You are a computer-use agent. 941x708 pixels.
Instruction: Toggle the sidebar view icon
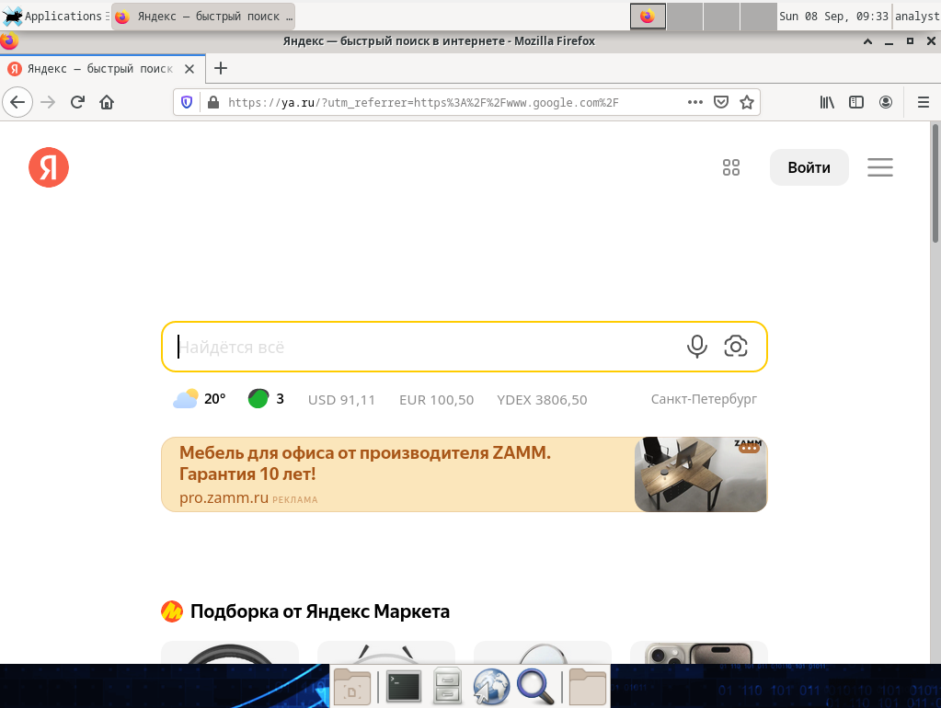pyautogui.click(x=856, y=103)
